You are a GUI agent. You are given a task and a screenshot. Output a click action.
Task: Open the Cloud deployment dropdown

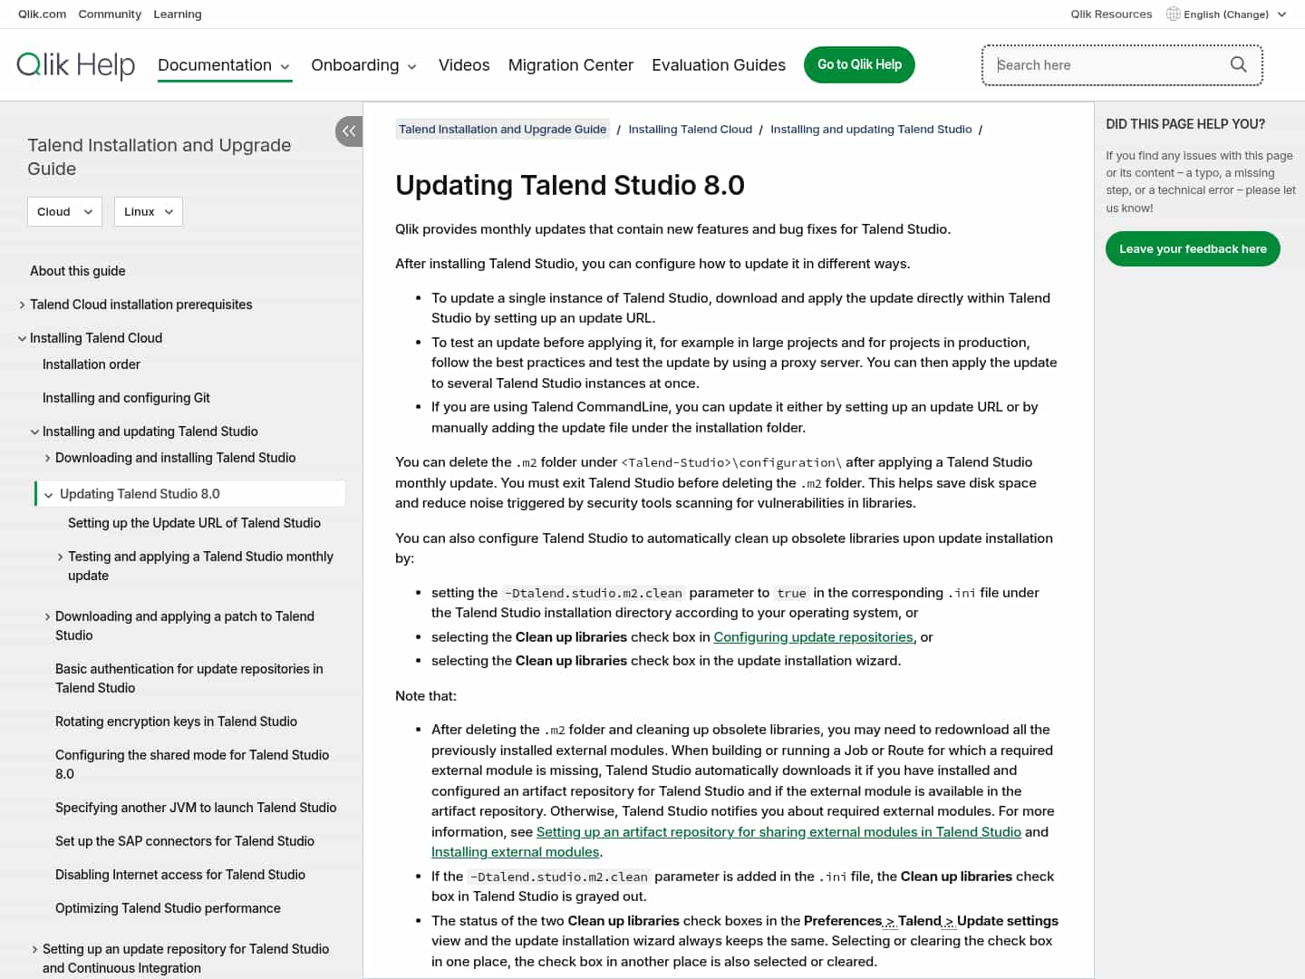point(64,212)
